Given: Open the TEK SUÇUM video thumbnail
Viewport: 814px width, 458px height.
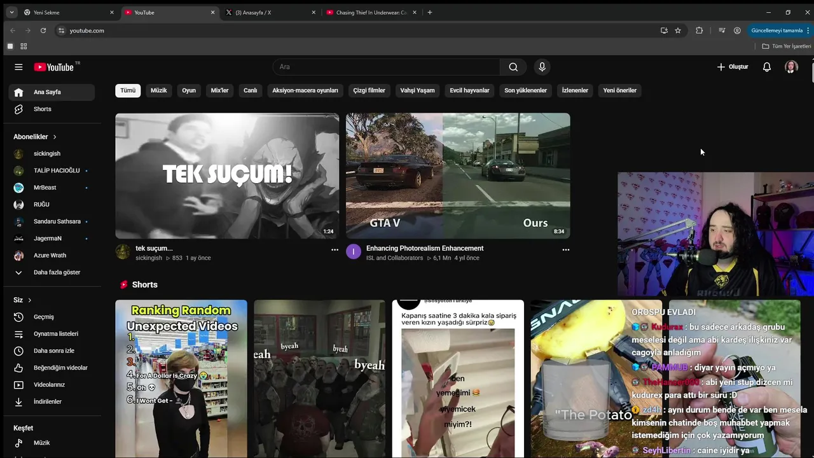Looking at the screenshot, I should pos(227,176).
